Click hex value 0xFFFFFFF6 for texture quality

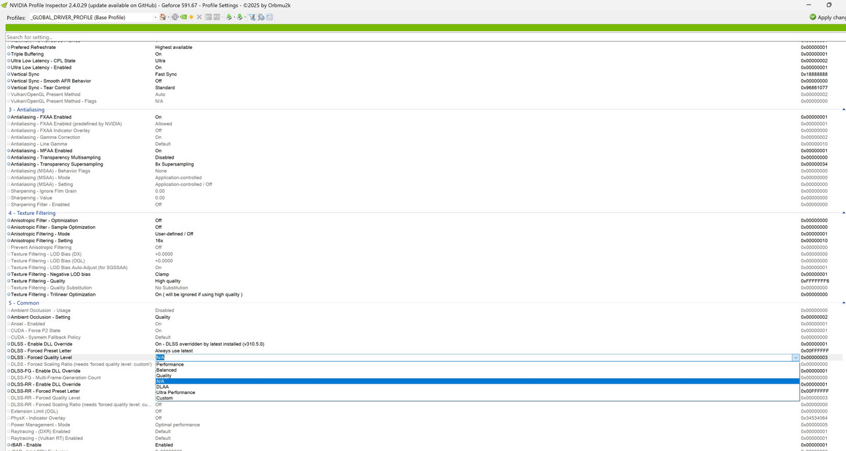click(x=815, y=281)
